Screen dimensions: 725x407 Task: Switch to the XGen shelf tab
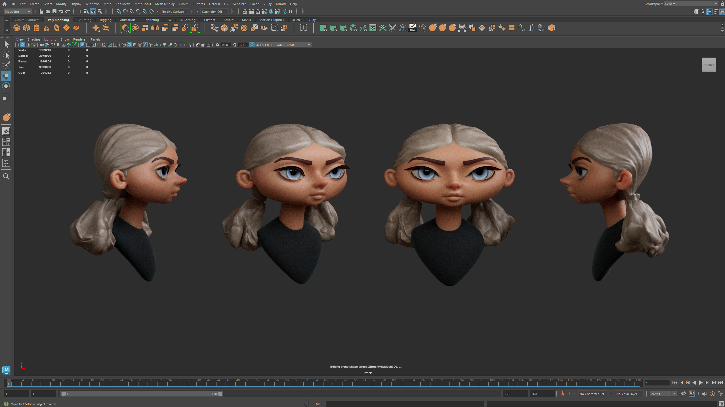pyautogui.click(x=296, y=20)
